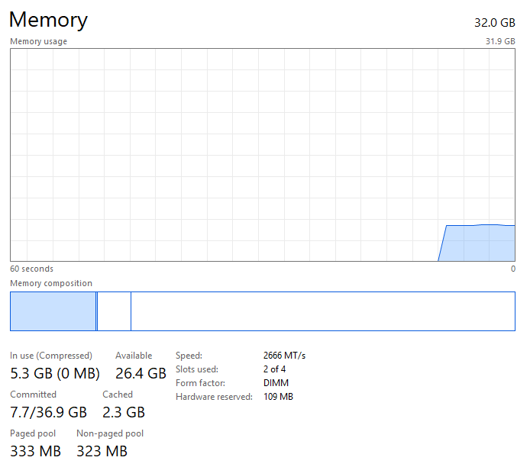Click the Memory usage label
530x467 pixels.
click(38, 41)
